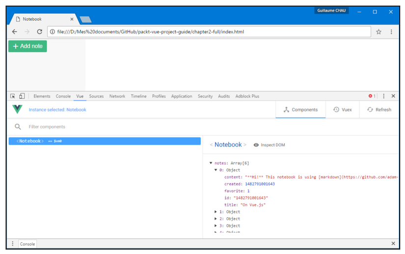Open the console drawer options menu
The image size is (405, 254).
13,244
